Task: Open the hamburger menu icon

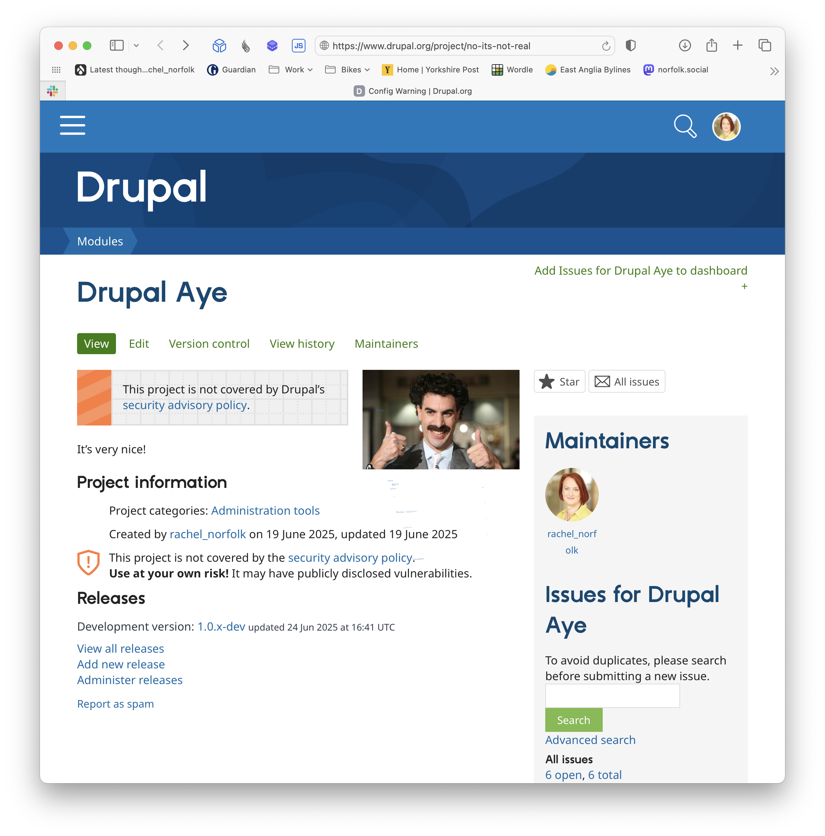Action: point(72,125)
